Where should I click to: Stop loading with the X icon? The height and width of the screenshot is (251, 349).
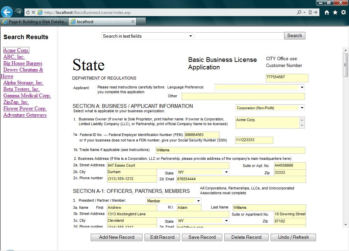tap(33, 13)
